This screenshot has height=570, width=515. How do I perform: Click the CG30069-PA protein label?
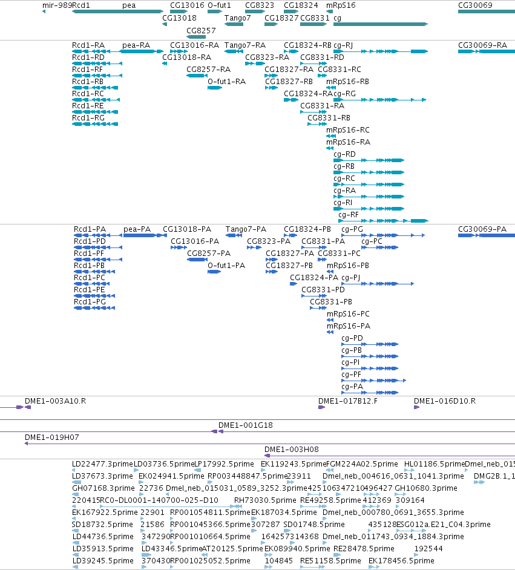482,229
